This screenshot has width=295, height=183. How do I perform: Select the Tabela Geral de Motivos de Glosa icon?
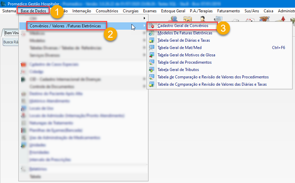tap(152, 55)
